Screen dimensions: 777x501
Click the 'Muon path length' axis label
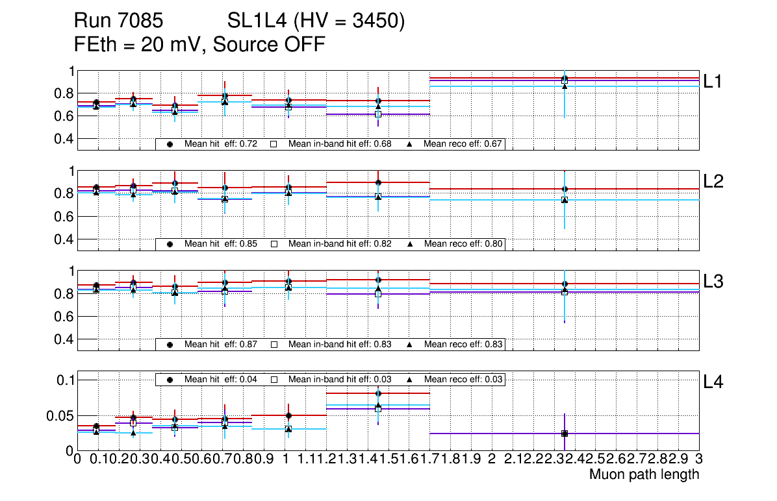coord(644,474)
